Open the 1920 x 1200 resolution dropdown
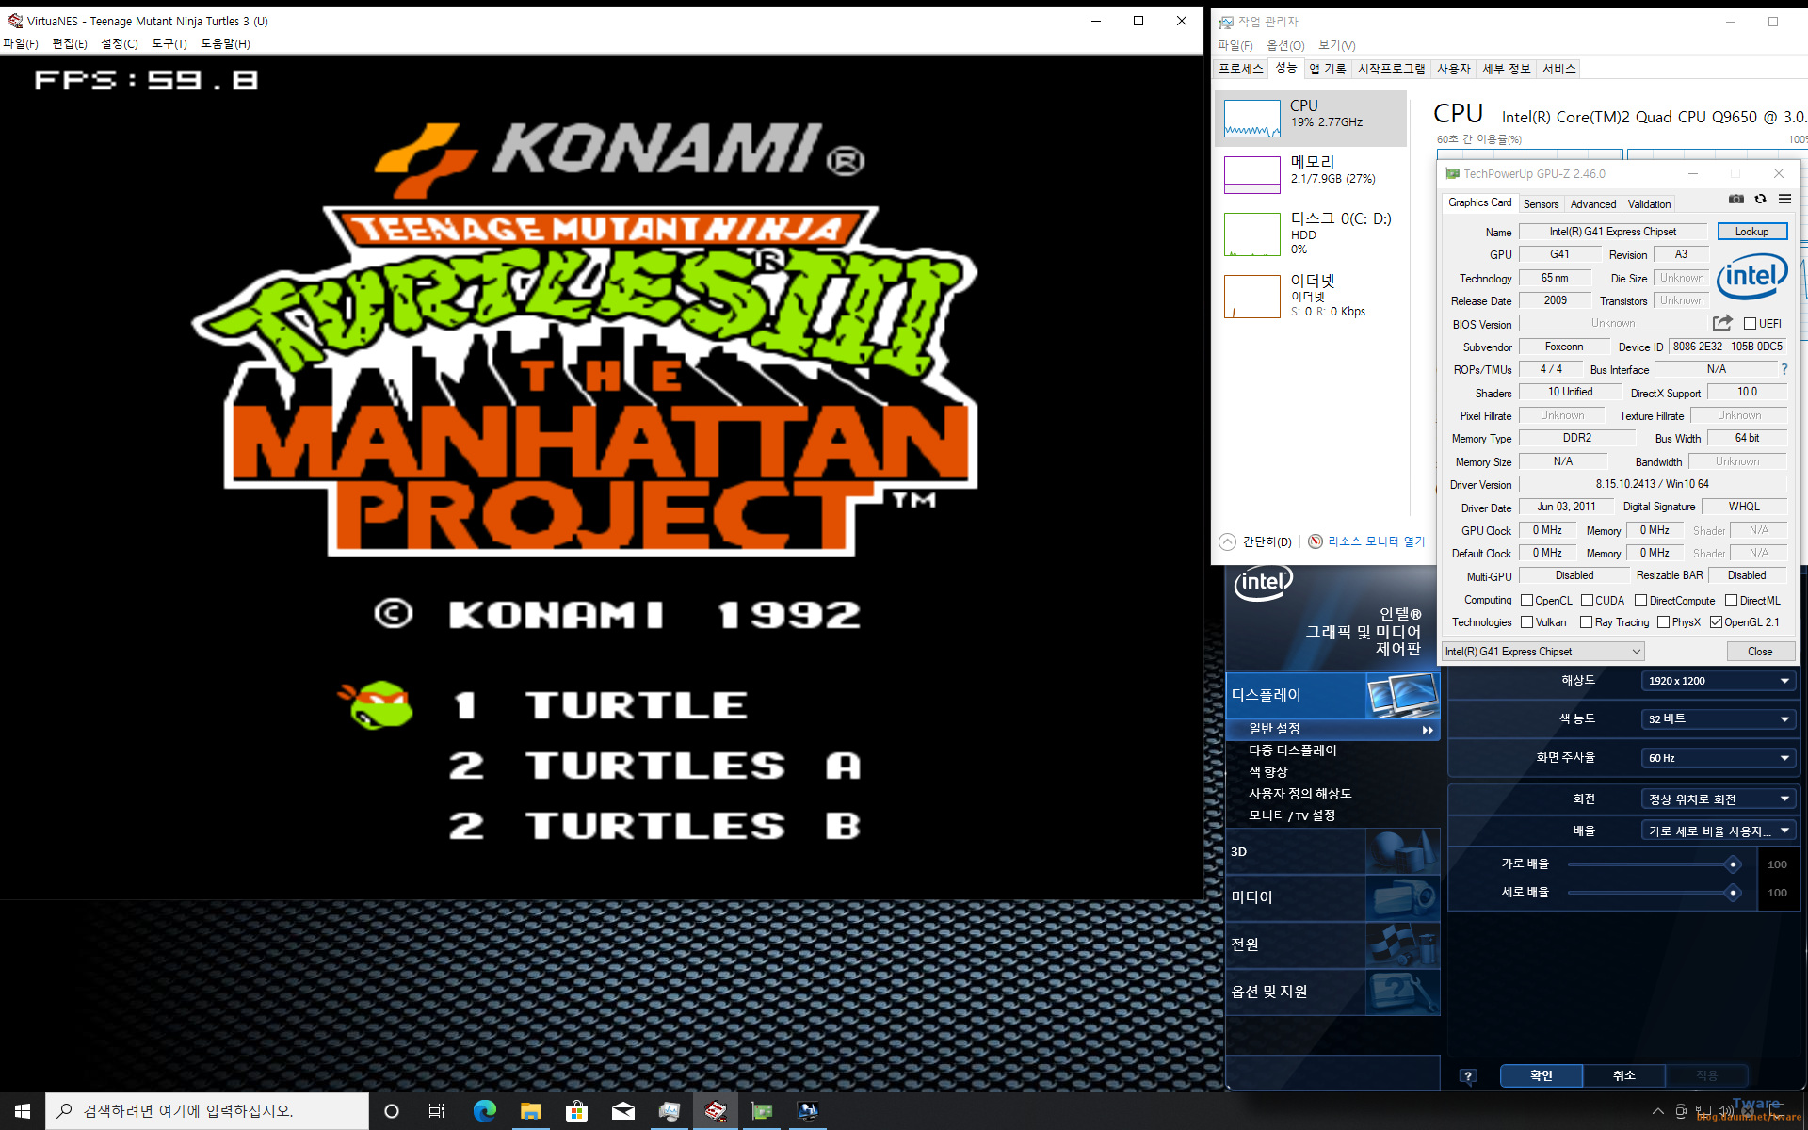1808x1130 pixels. pos(1718,681)
